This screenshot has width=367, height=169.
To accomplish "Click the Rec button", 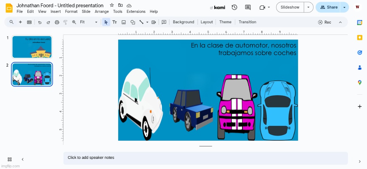I will pyautogui.click(x=324, y=22).
